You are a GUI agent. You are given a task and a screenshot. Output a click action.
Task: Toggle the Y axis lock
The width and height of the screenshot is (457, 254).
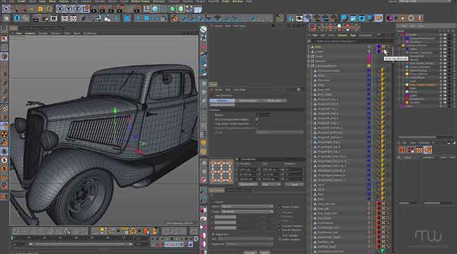69,9
